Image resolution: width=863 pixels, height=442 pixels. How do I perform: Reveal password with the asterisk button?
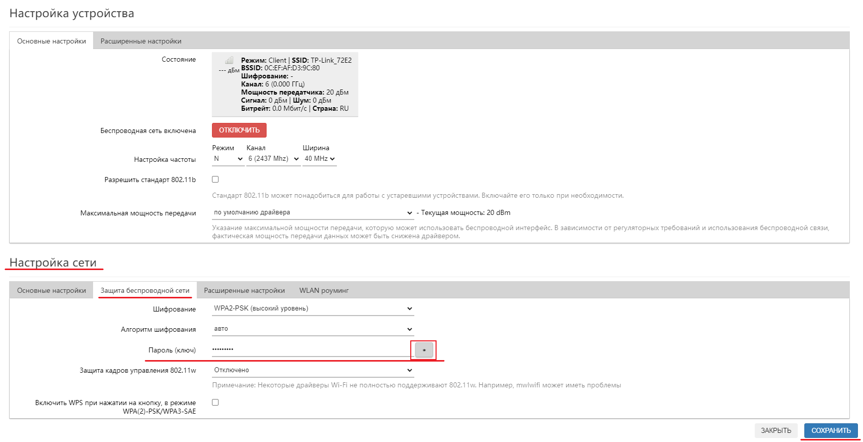(x=424, y=350)
